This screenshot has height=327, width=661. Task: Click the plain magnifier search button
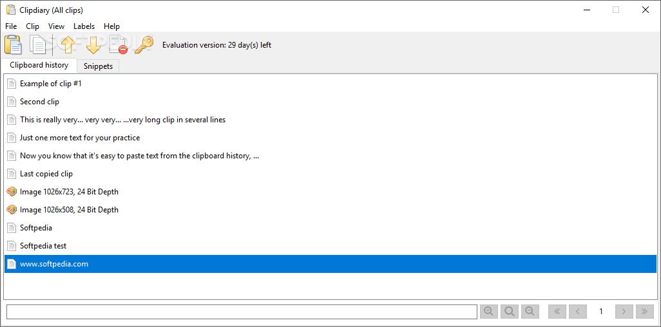(x=509, y=312)
